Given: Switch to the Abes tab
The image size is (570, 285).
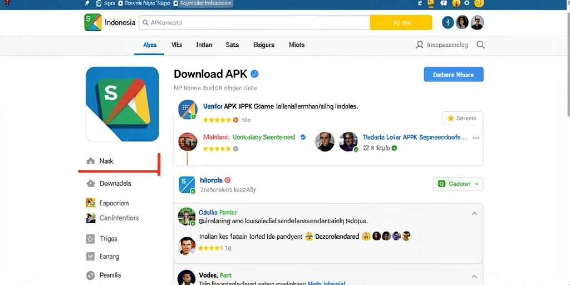Looking at the screenshot, I should pyautogui.click(x=150, y=45).
